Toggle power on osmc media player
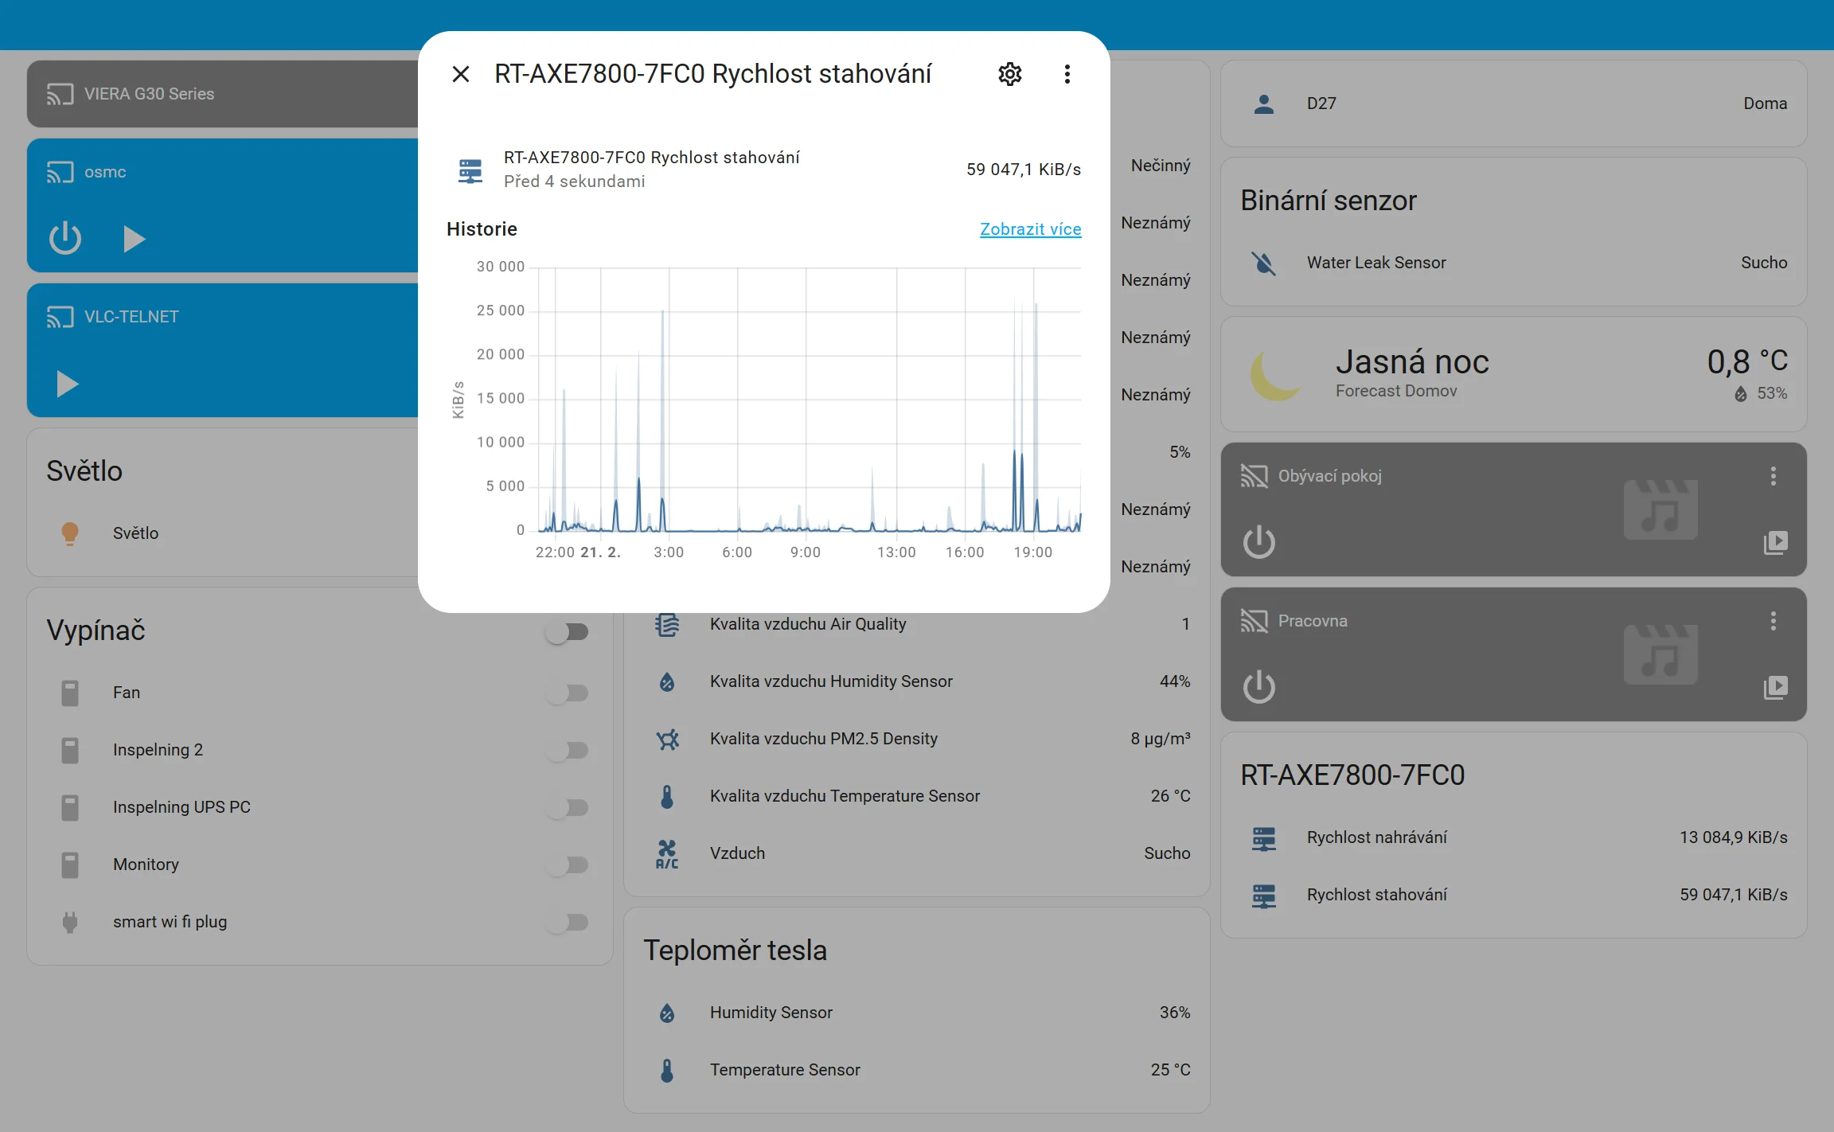This screenshot has height=1132, width=1834. point(65,238)
